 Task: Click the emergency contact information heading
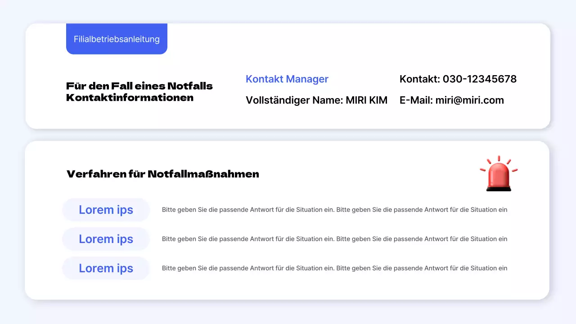tap(139, 91)
